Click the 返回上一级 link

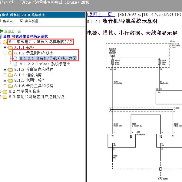coord(12,31)
